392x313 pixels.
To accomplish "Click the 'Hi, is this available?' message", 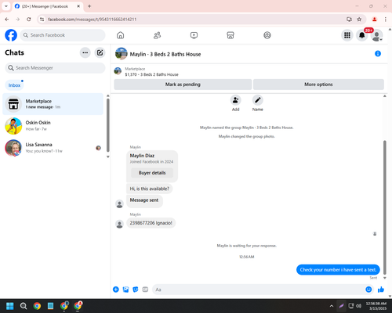I will coord(150,189).
